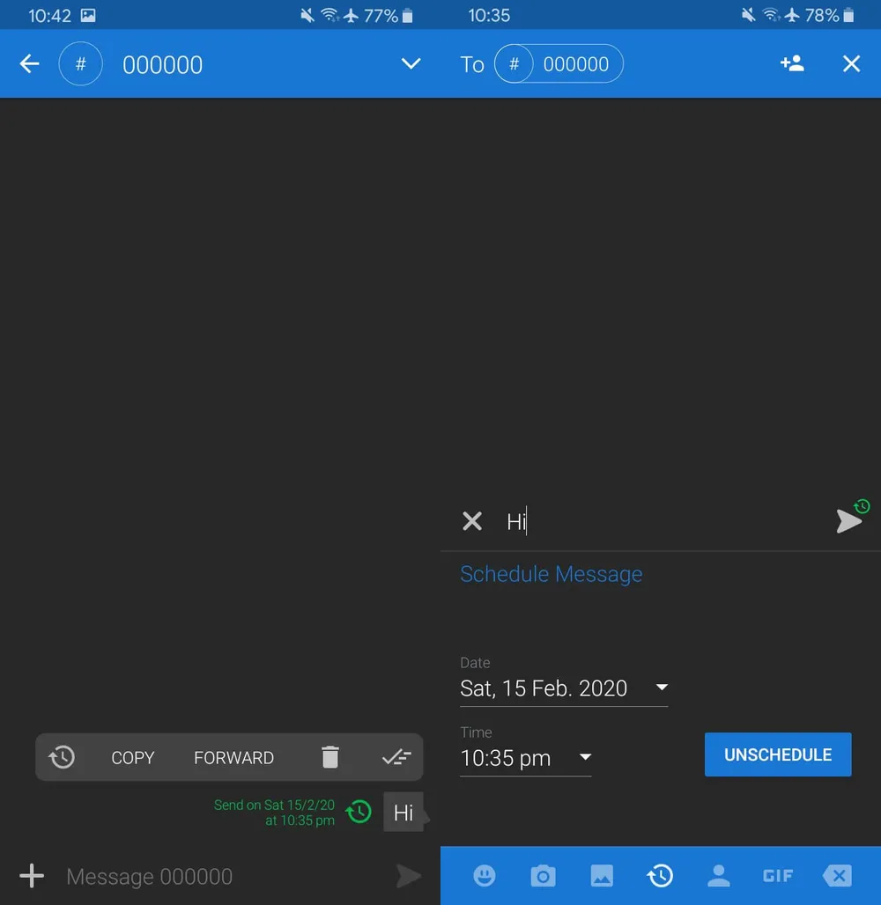Viewport: 881px width, 905px height.
Task: Clear draft using X beside Hi text
Action: (x=472, y=521)
